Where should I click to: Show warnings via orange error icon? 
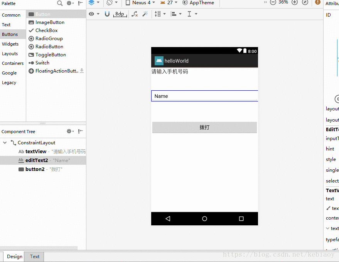click(x=318, y=2)
